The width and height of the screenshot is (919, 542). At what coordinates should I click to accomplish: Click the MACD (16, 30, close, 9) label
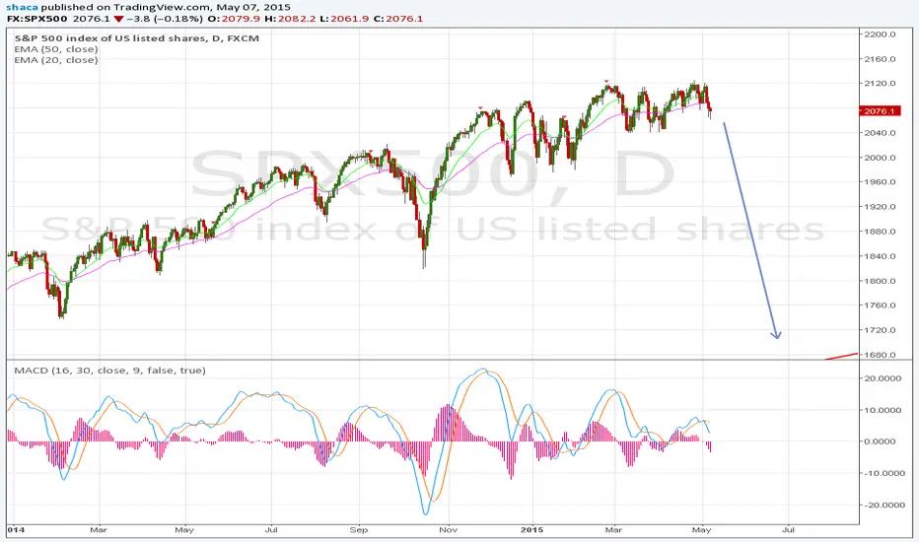[109, 371]
